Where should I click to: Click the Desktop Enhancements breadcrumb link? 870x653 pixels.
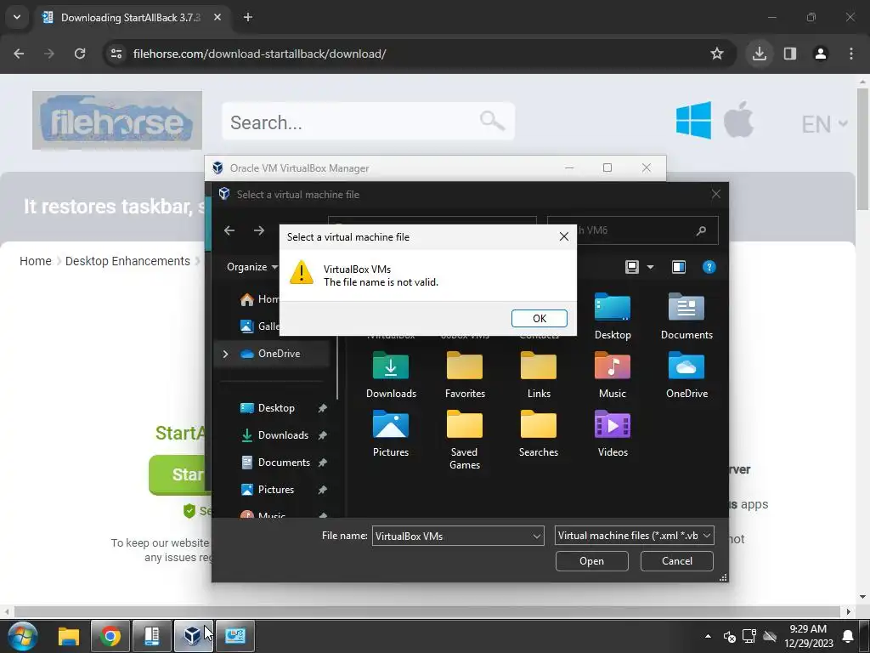(x=127, y=261)
